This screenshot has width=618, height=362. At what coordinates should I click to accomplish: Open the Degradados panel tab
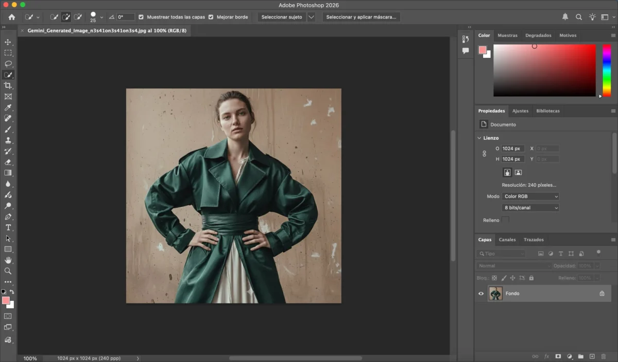(x=538, y=35)
